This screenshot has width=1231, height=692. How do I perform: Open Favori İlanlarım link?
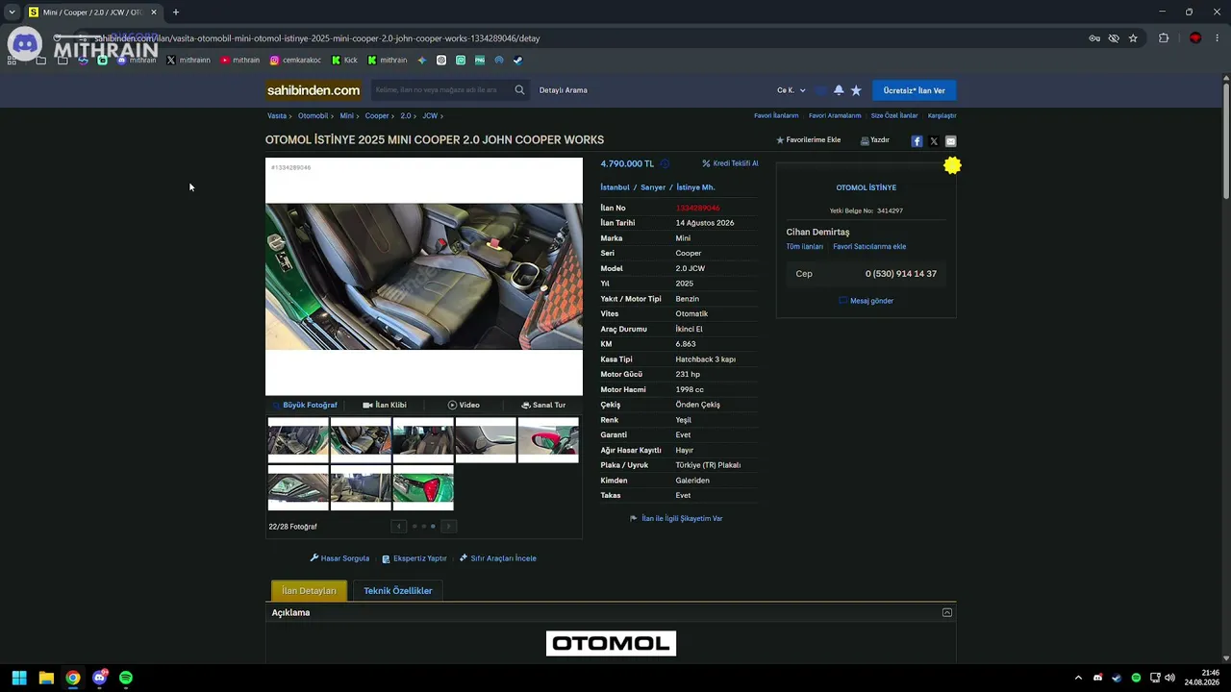(776, 116)
